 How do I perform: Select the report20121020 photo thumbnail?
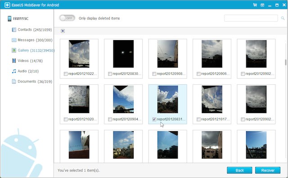point(79,99)
